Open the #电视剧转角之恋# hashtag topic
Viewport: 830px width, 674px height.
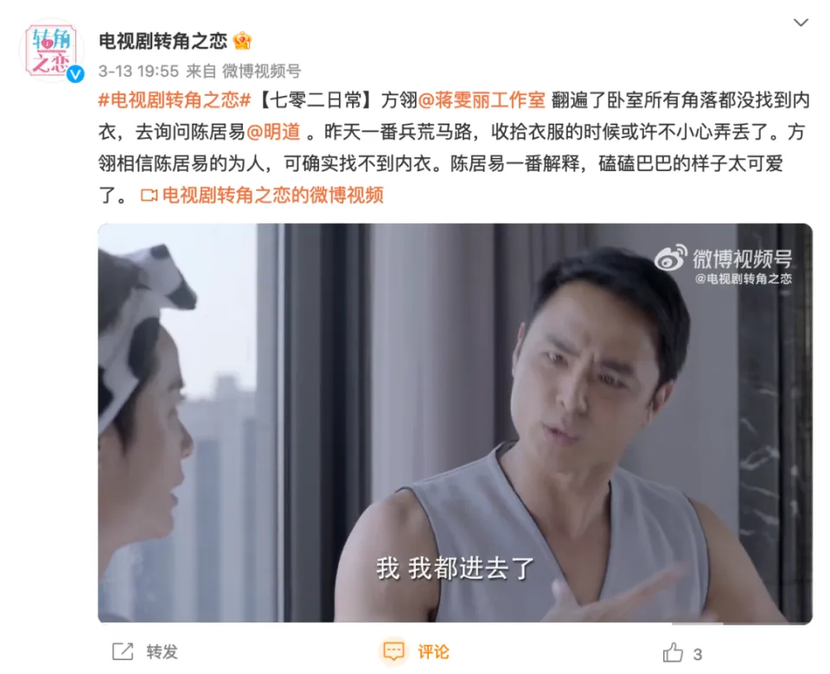pyautogui.click(x=175, y=100)
